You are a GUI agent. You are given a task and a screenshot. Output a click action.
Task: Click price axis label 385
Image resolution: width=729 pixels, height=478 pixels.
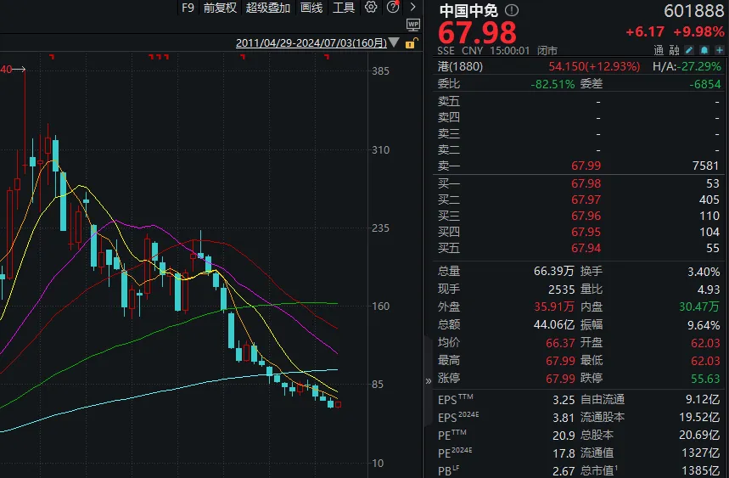380,71
